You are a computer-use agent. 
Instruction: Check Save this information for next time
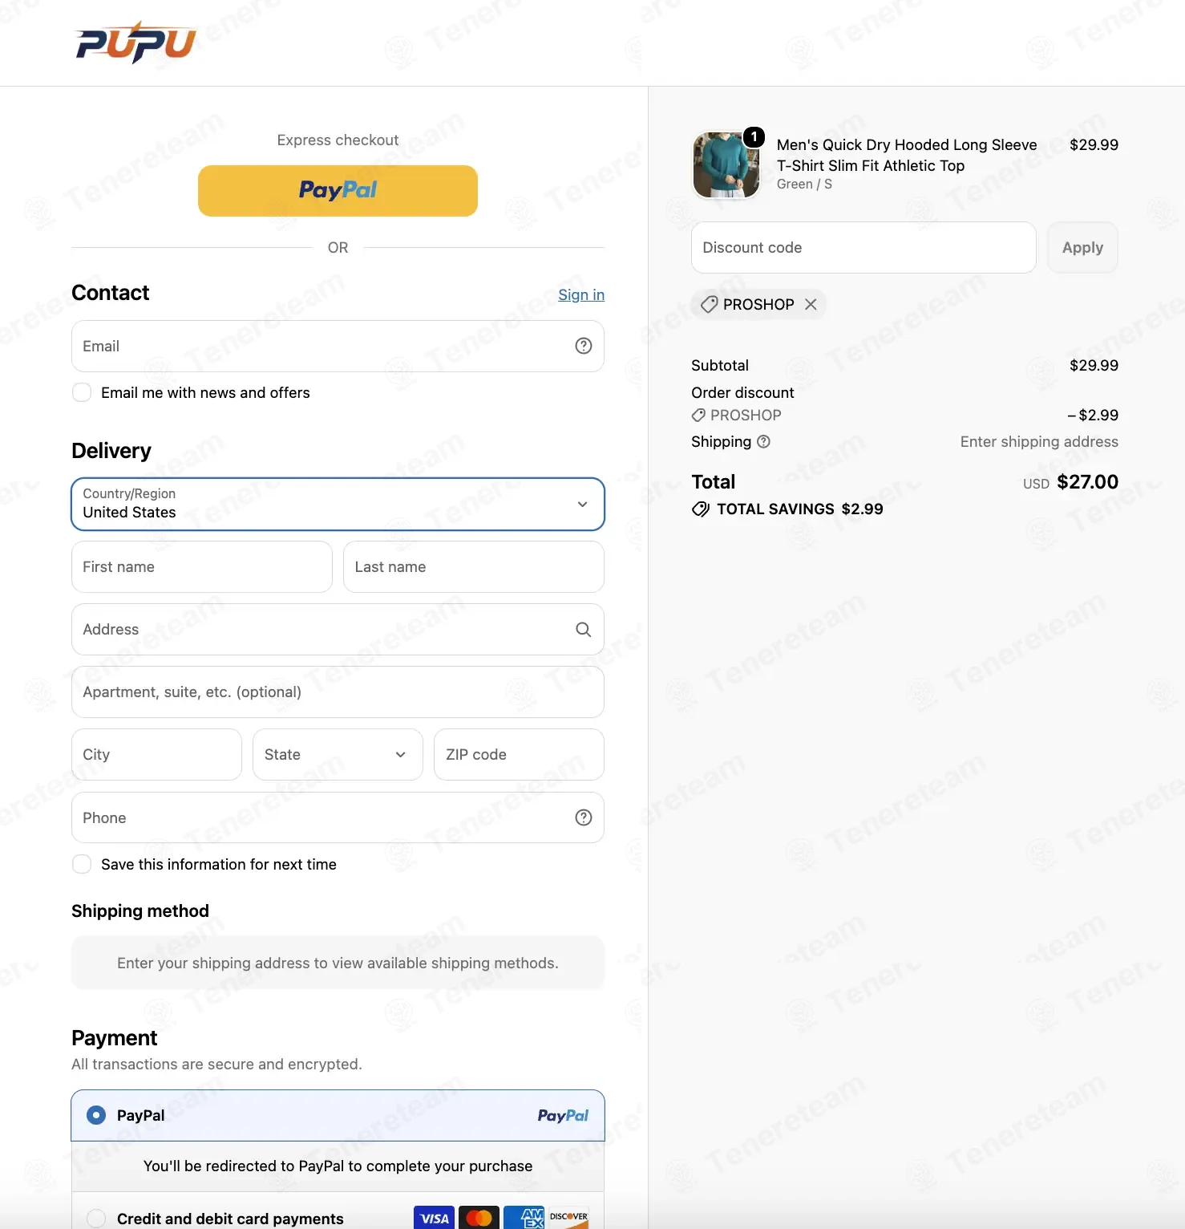pos(82,864)
